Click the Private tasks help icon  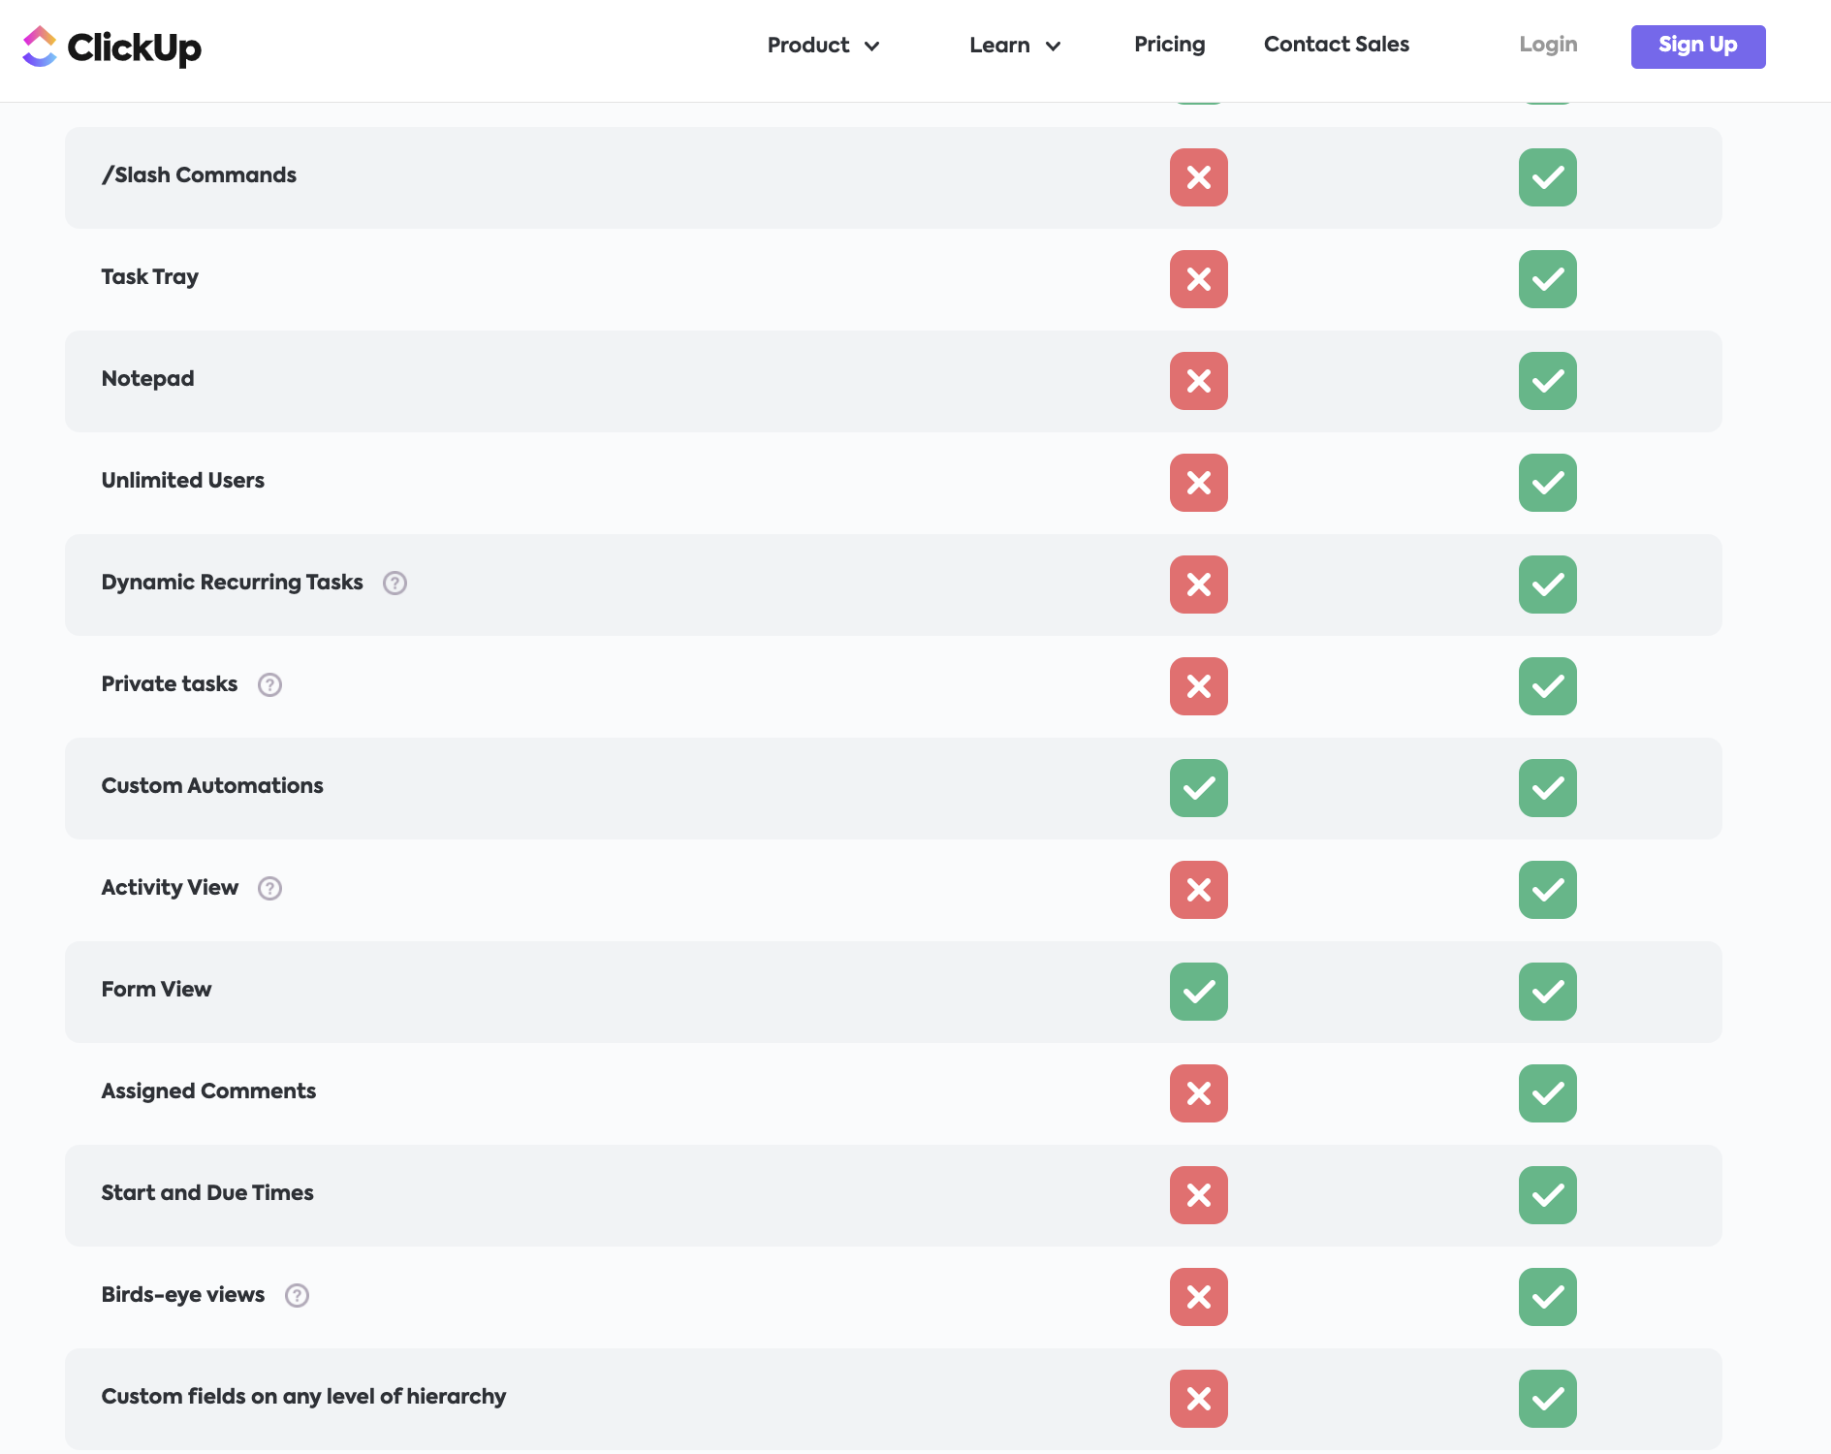(269, 684)
